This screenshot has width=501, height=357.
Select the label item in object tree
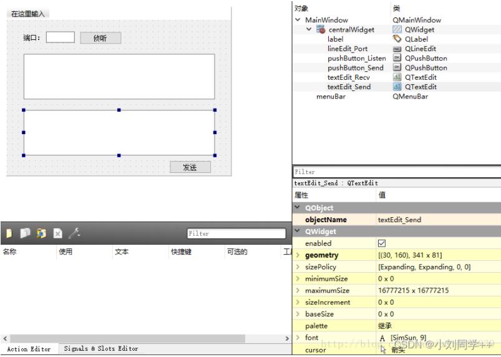[x=336, y=39]
